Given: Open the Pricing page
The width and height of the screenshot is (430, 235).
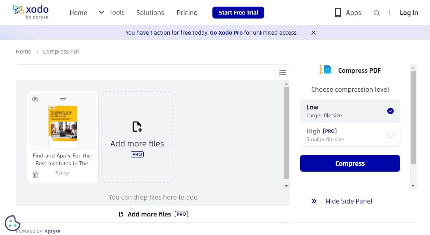Looking at the screenshot, I should coord(187,13).
